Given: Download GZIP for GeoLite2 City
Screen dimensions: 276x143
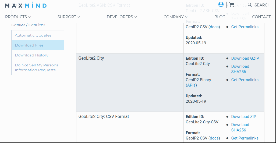Looking at the screenshot, I should click(x=245, y=58).
